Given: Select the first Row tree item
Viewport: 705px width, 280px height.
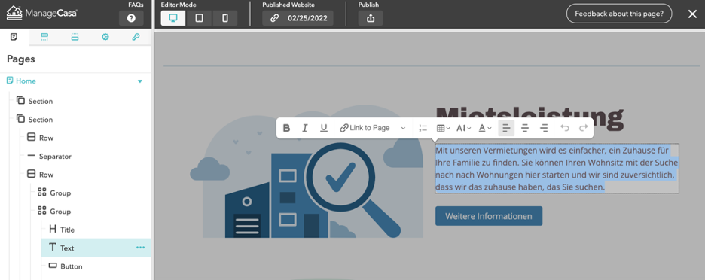Looking at the screenshot, I should click(40, 138).
